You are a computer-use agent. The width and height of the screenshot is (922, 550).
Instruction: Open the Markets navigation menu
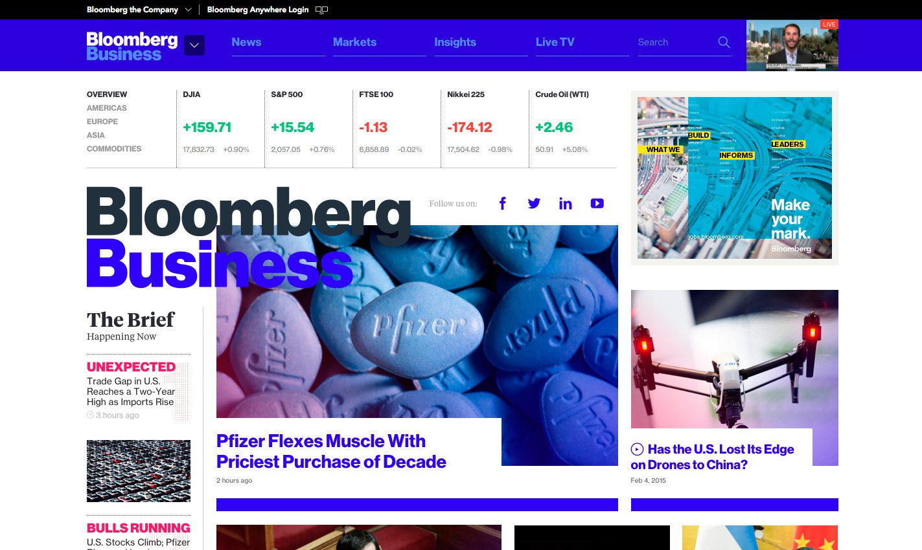354,42
